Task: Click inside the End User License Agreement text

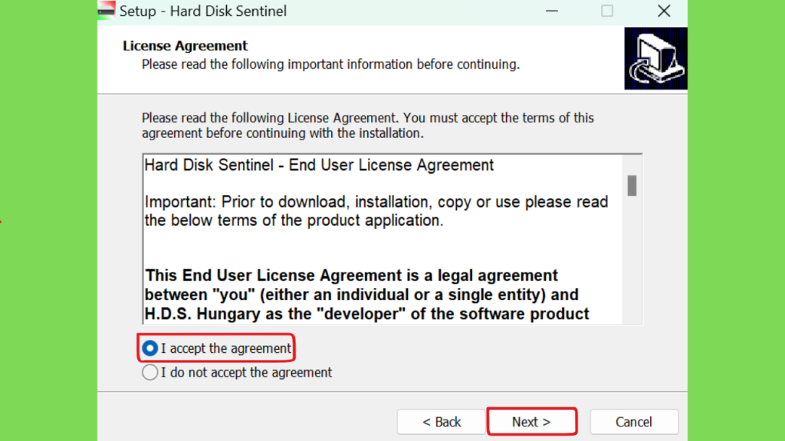Action: 383,239
